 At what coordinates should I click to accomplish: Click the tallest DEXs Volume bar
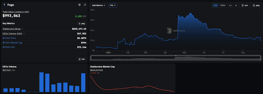pyautogui.click(x=41, y=82)
